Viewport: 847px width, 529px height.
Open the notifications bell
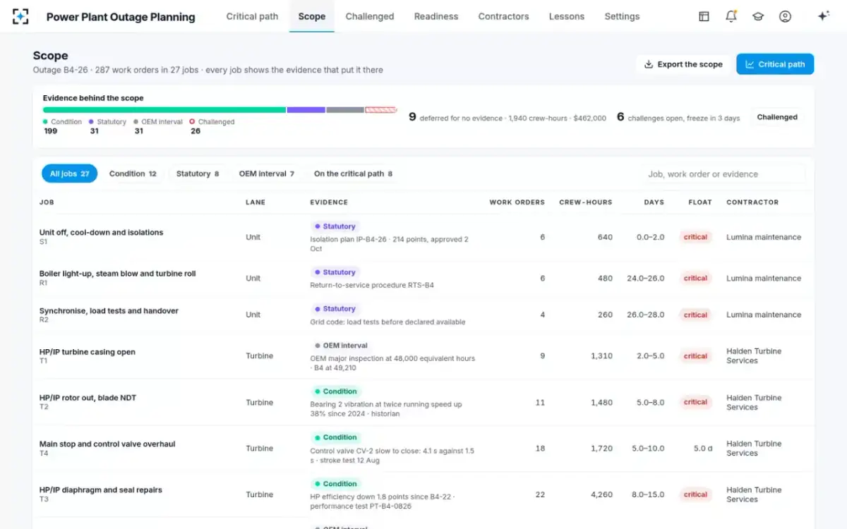tap(731, 16)
